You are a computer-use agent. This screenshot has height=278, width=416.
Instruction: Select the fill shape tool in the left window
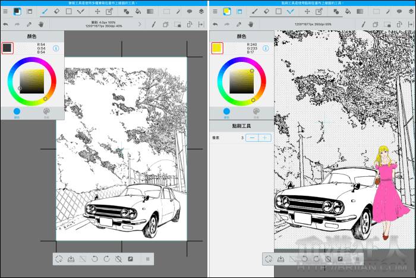click(x=126, y=11)
